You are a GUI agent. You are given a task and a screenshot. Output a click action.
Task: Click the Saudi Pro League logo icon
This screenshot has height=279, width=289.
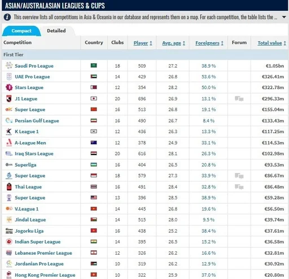9,65
